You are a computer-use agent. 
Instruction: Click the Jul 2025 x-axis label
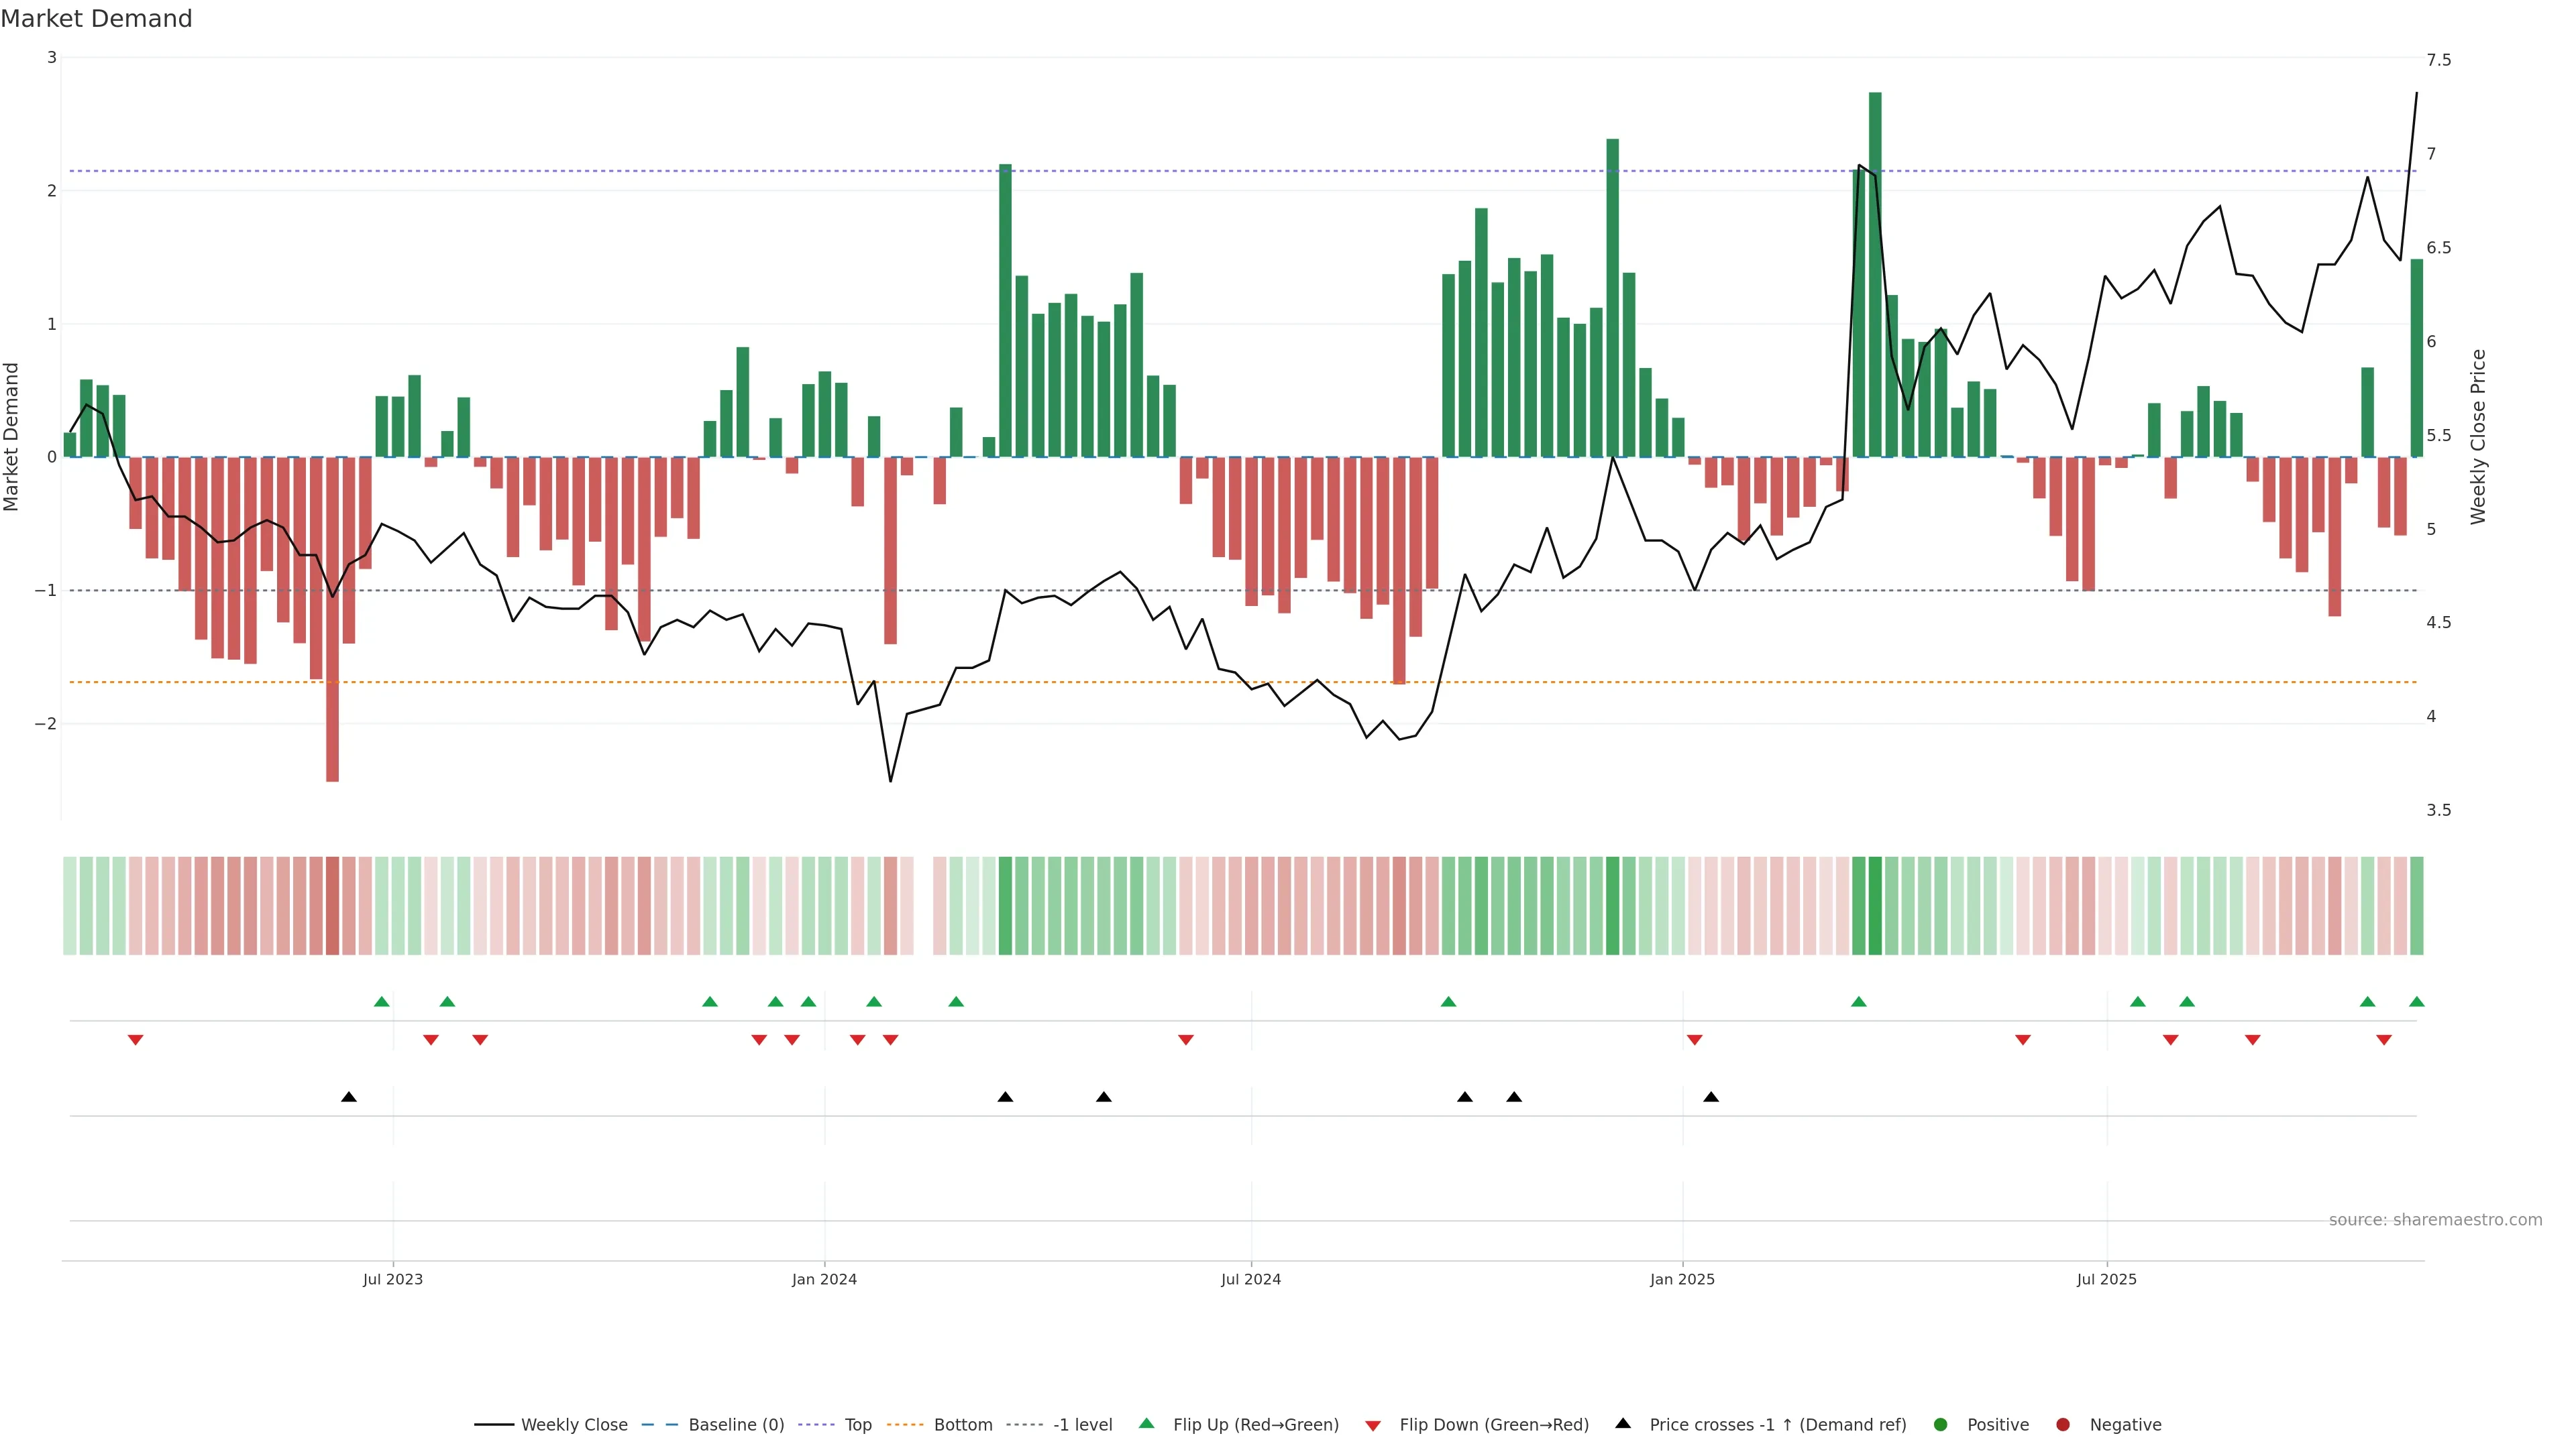2106,1280
